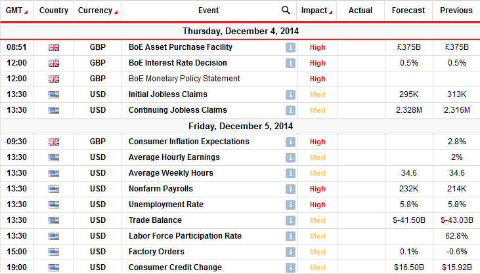The width and height of the screenshot is (480, 274).
Task: View details icon for Initial Jobless Claims
Action: (x=290, y=94)
